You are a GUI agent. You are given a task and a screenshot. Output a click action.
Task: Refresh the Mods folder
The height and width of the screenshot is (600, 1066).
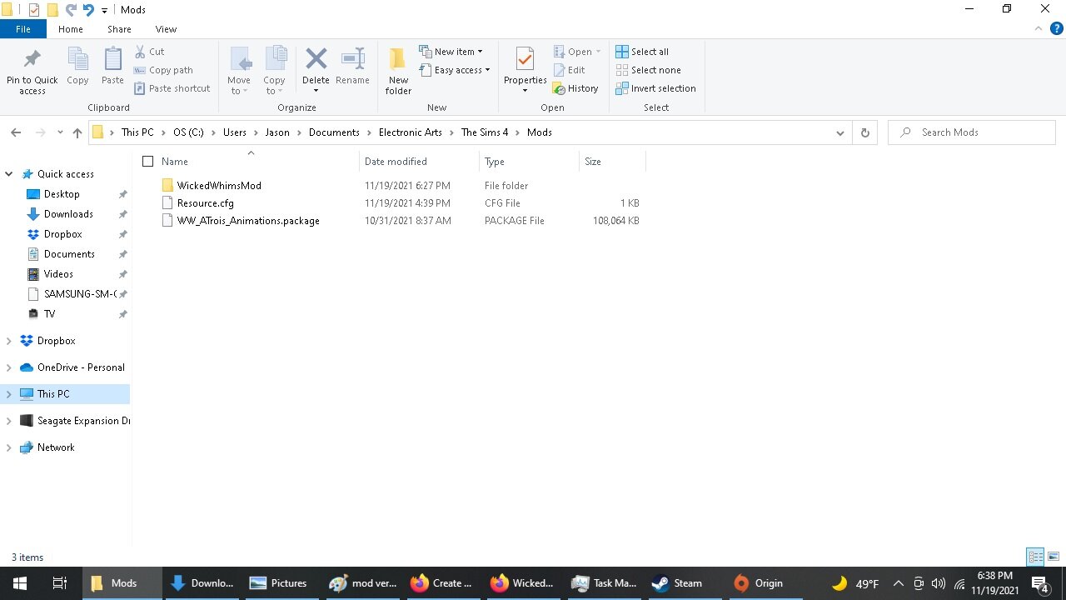pos(864,132)
